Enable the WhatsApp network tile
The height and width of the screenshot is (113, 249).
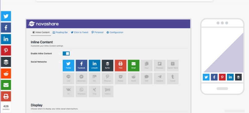pyautogui.click(x=82, y=92)
